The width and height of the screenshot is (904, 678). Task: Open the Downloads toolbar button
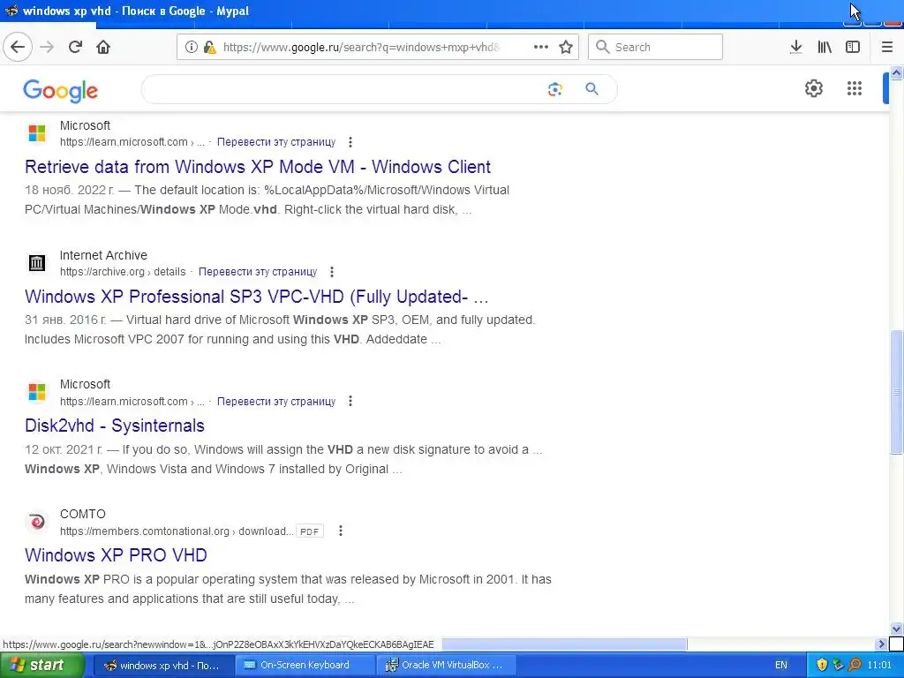pos(796,47)
